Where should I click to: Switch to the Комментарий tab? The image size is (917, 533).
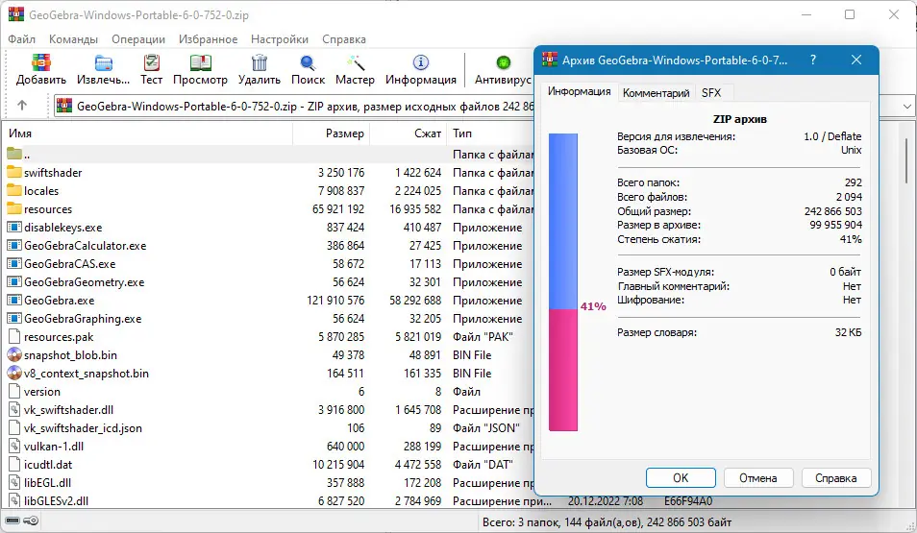click(656, 93)
